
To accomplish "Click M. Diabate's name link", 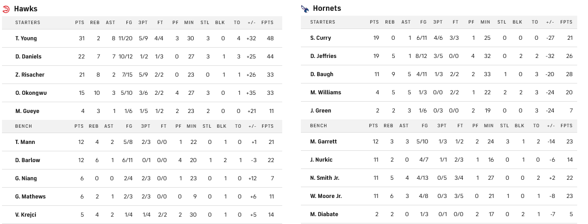I will point(323,214).
